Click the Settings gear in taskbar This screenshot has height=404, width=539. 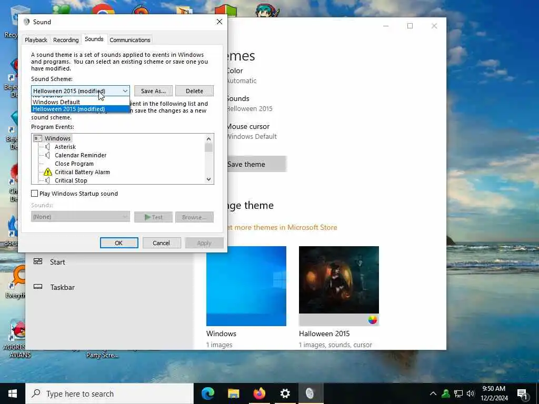[285, 393]
